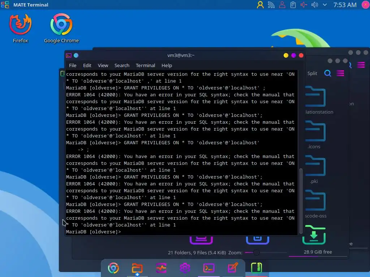Screen dimensions: 370x277
Task: Select the lationstation folder in file manager
Action: [x=316, y=100]
